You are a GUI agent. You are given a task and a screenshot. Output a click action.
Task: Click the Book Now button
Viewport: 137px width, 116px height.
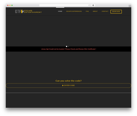pyautogui.click(x=116, y=12)
